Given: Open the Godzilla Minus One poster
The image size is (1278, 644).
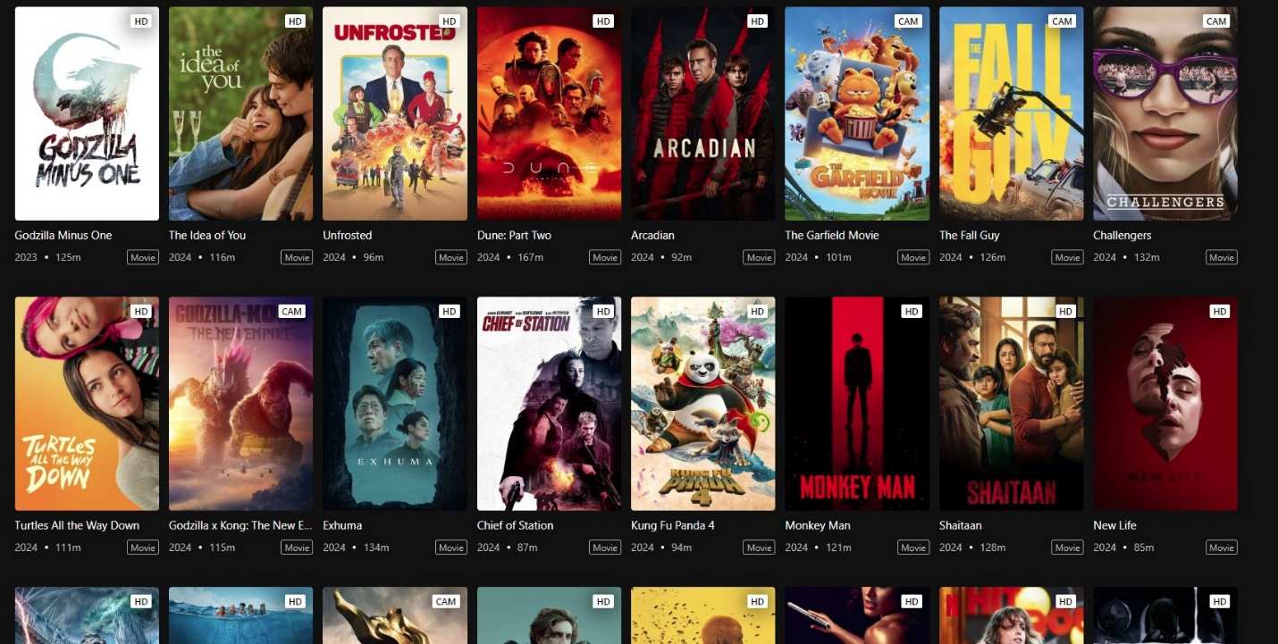Looking at the screenshot, I should (x=87, y=113).
